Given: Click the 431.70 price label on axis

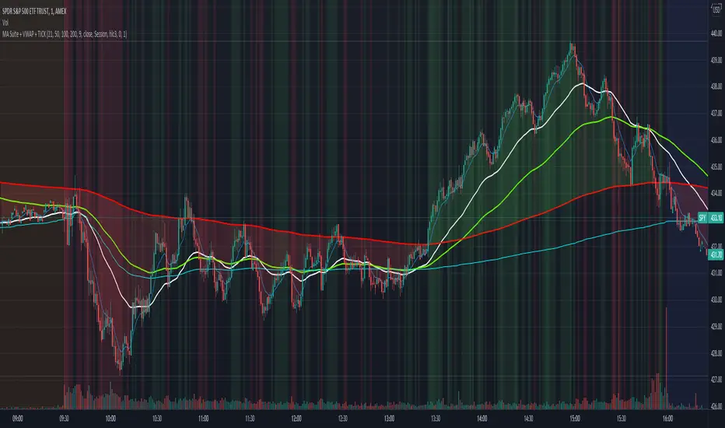Looking at the screenshot, I should (x=716, y=254).
